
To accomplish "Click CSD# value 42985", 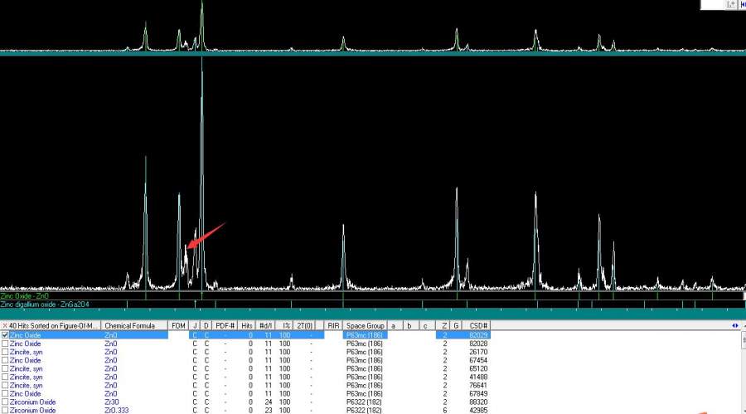I will tap(478, 410).
